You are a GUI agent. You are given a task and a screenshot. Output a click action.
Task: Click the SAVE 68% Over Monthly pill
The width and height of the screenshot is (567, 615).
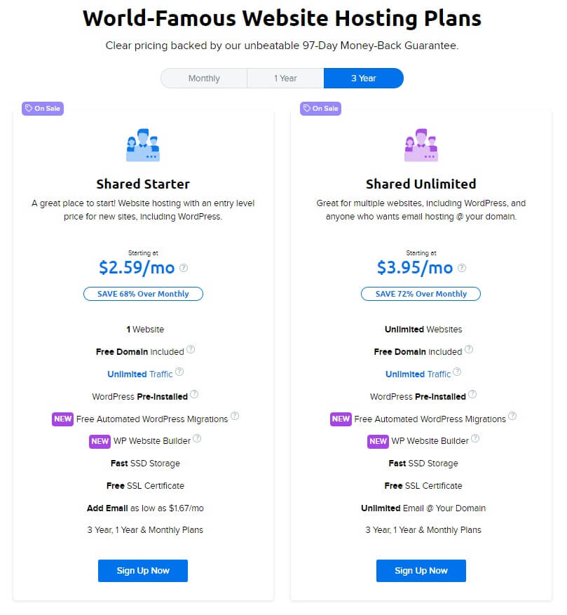143,294
